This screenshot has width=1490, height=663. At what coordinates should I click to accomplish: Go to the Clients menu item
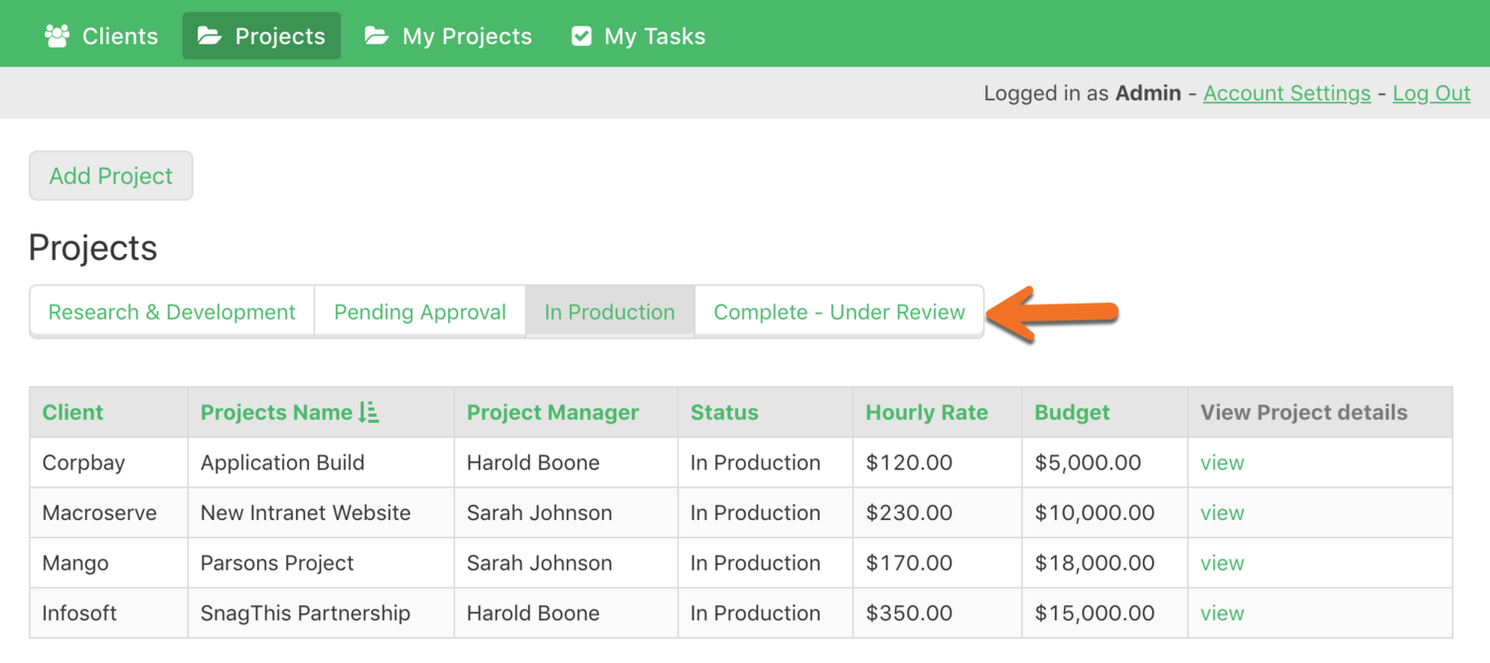[119, 37]
